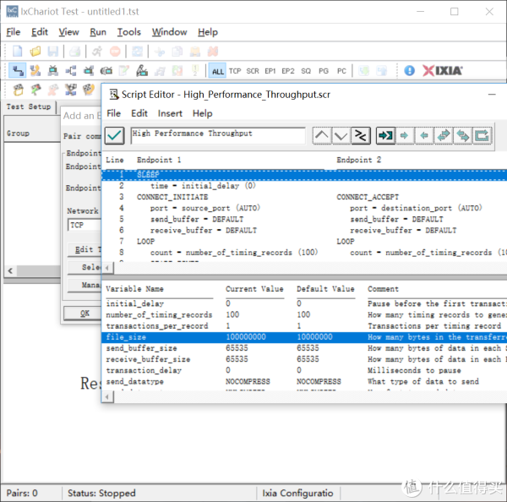The image size is (507, 502).
Task: Click the insert arrow-into-bar script button
Action: (x=385, y=135)
